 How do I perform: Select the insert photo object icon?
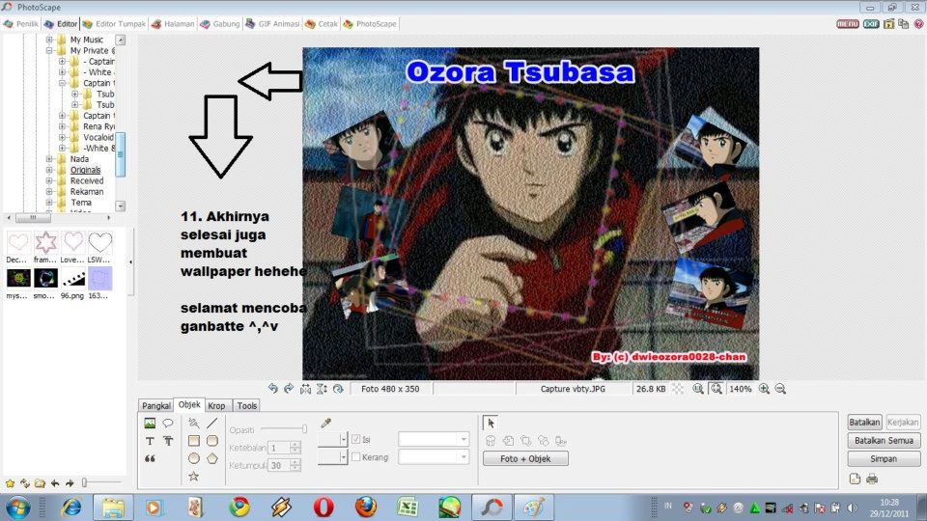pos(150,423)
